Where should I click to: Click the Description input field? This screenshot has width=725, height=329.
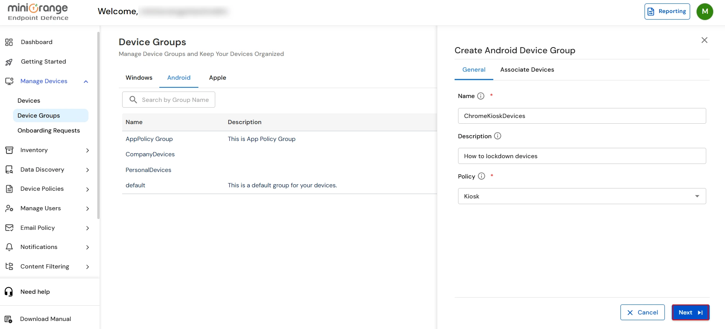point(582,156)
